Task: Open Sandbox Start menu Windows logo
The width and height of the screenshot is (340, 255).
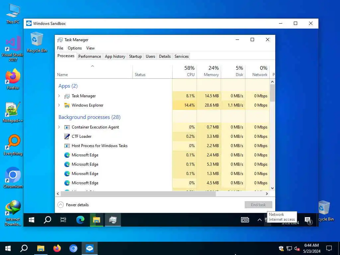Action: coord(32,220)
